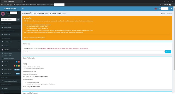This screenshot has width=175, height=94.
Task: Click the AGENTE ACTIVO text
Action: click(x=36, y=87)
